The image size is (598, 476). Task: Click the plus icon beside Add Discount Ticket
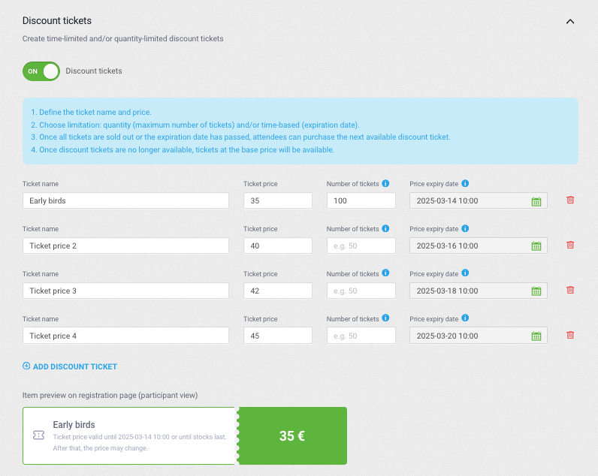click(x=26, y=366)
